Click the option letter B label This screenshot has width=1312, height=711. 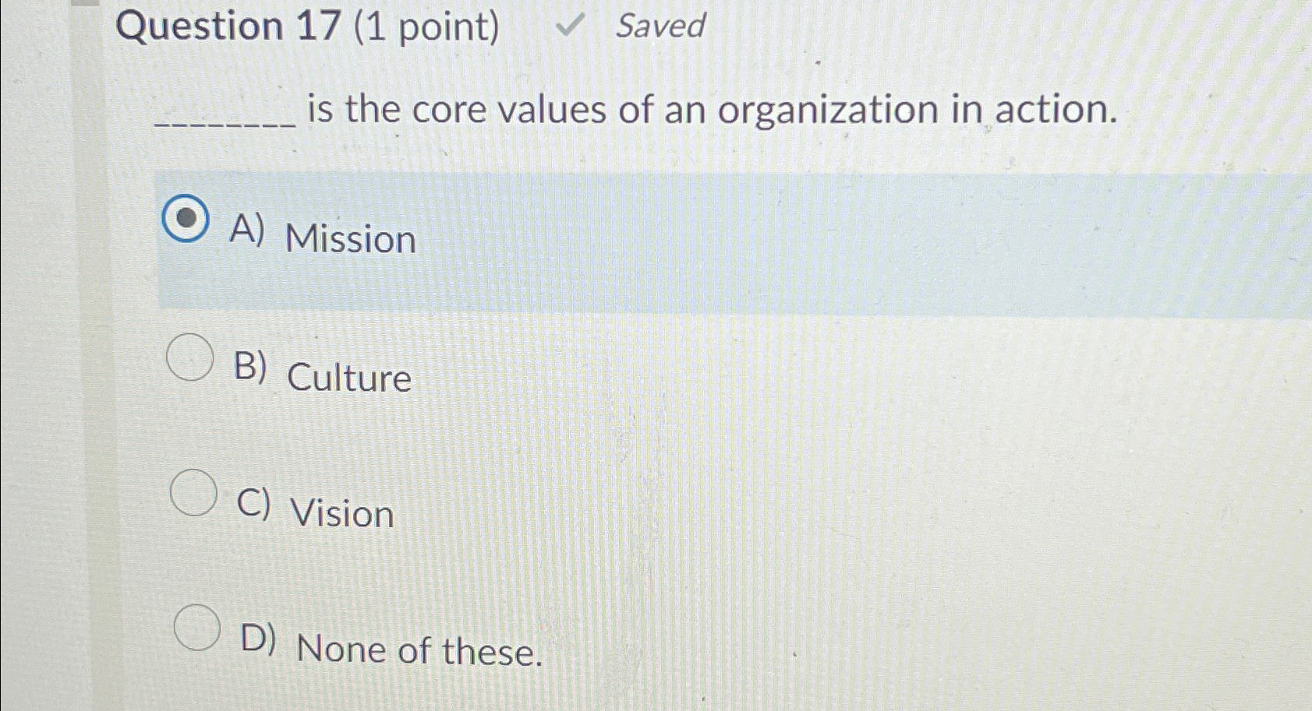[x=251, y=367]
